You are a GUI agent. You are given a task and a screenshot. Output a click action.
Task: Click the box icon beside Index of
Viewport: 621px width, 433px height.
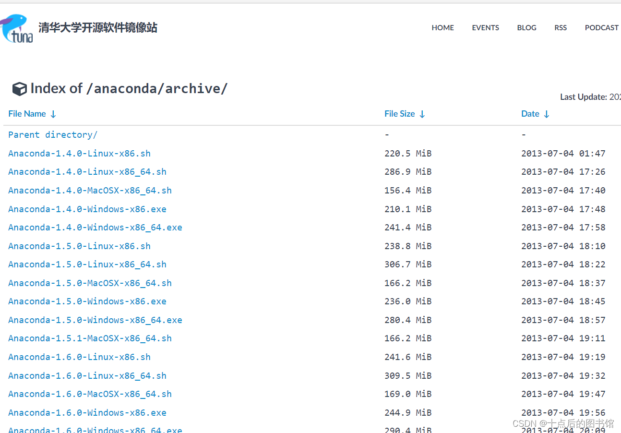(x=20, y=89)
